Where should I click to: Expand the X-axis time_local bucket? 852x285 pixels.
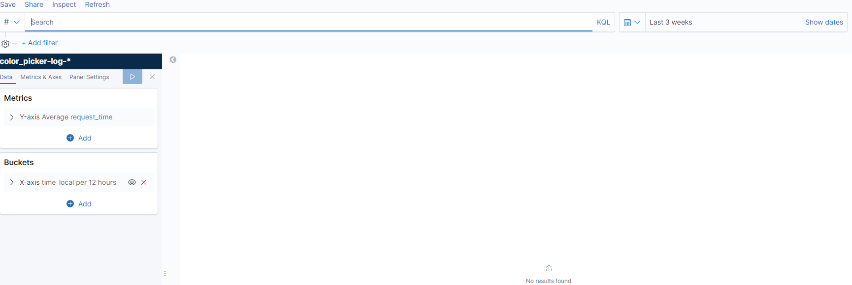12,182
